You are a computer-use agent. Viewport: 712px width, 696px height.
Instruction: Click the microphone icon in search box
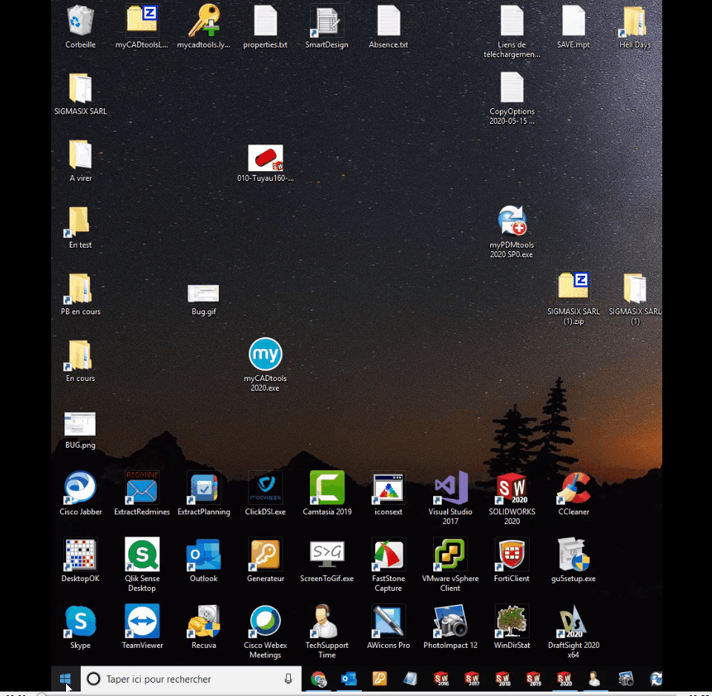(289, 679)
